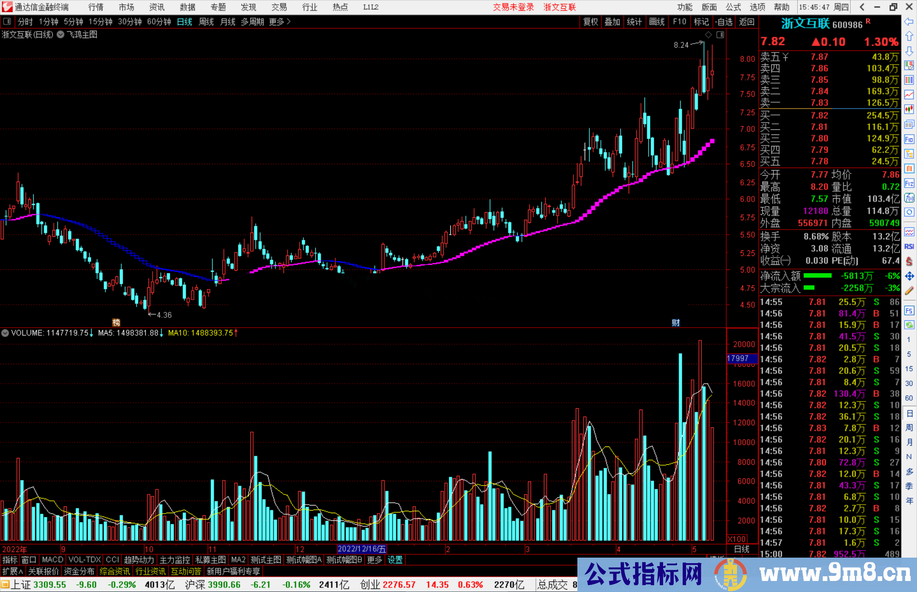Expand the 更多 period dropdown

[280, 22]
